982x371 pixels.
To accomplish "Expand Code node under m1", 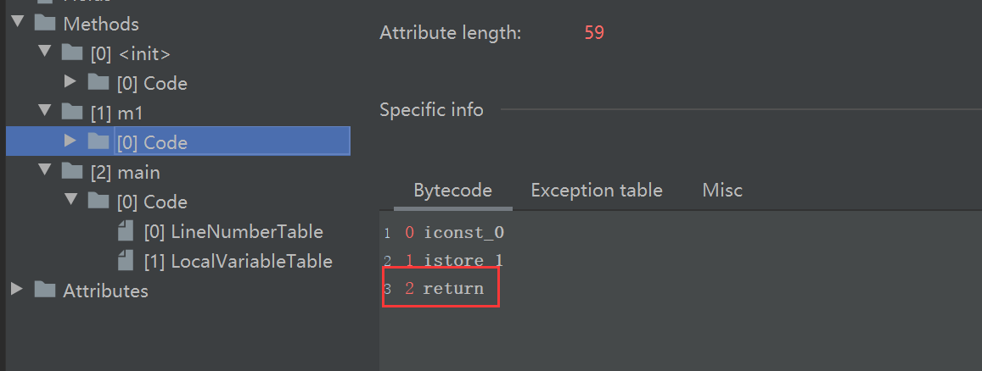I will coord(70,142).
